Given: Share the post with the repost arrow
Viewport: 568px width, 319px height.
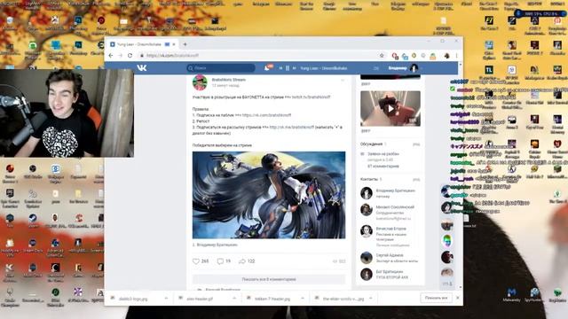Looking at the screenshot, I should click(242, 261).
